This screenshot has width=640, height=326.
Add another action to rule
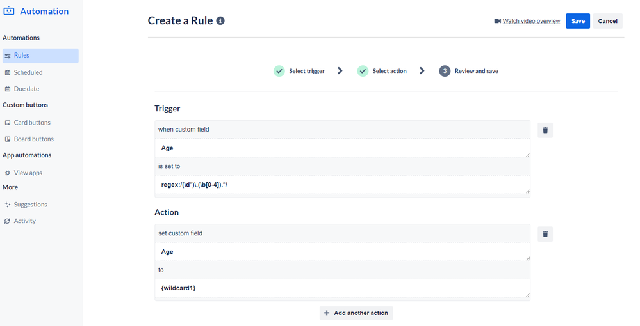(356, 313)
